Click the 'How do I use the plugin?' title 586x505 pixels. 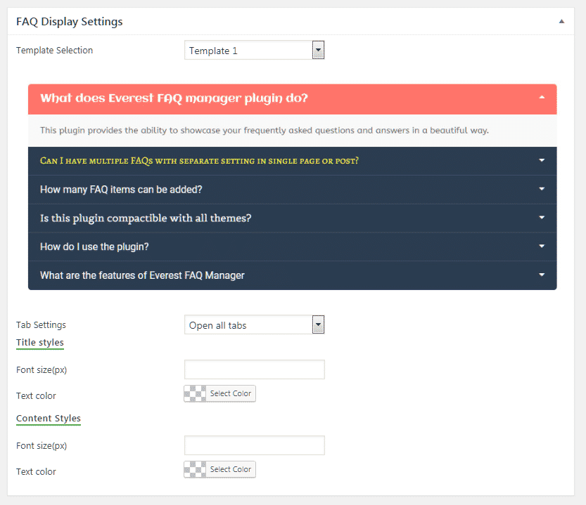click(94, 247)
